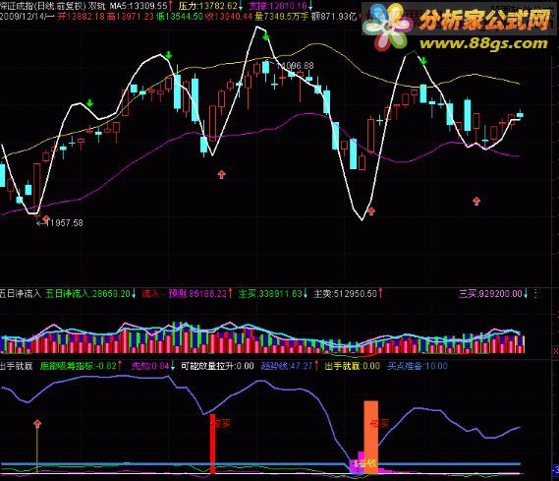This screenshot has height=481, width=559.
Task: Click the 买点准备:10.00 value
Action: [418, 366]
